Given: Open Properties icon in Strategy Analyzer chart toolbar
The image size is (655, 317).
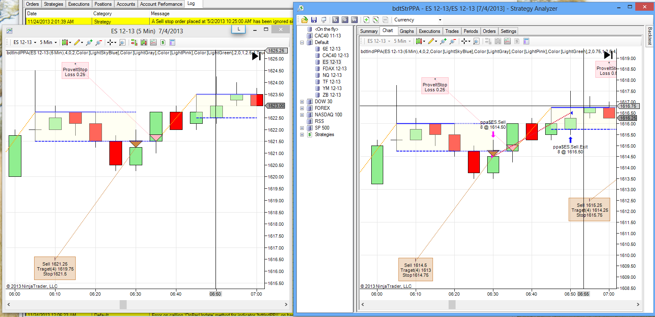Looking at the screenshot, I should point(526,41).
